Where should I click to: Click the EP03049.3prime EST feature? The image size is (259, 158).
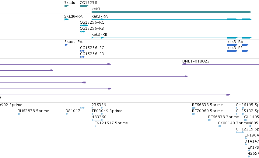pyautogui.click(x=97, y=114)
